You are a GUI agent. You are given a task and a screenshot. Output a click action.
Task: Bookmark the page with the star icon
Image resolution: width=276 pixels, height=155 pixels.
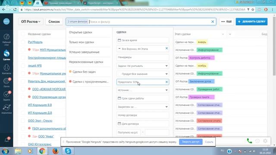[x=253, y=9]
